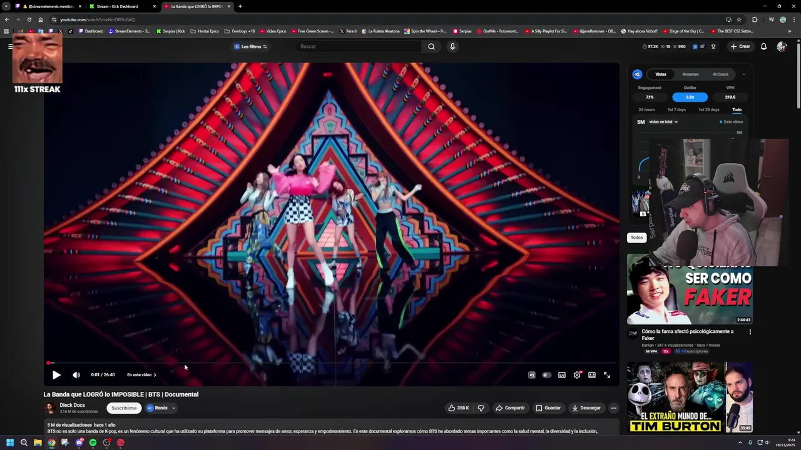Open Spotify from the taskbar
This screenshot has width=801, height=450.
tap(93, 442)
